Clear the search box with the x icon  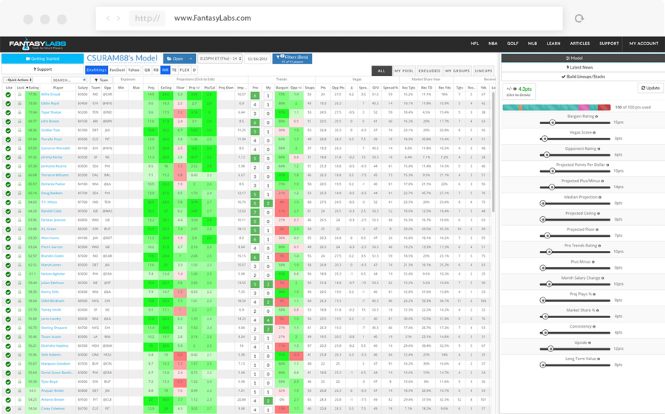(x=84, y=80)
